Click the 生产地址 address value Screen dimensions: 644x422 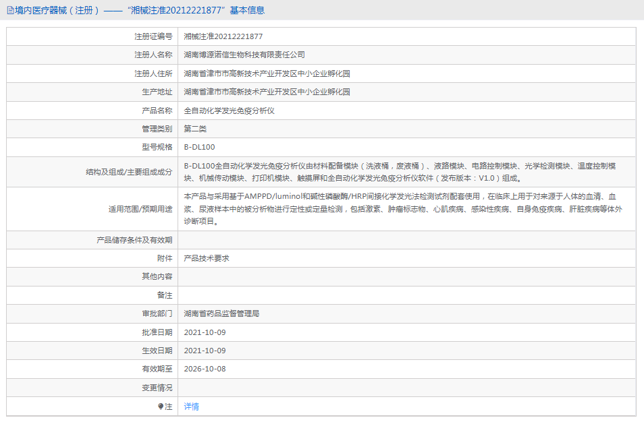[267, 92]
